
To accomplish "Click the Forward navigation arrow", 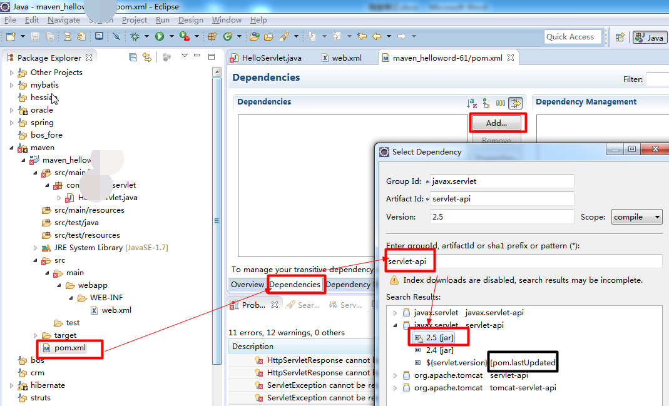I will (402, 37).
